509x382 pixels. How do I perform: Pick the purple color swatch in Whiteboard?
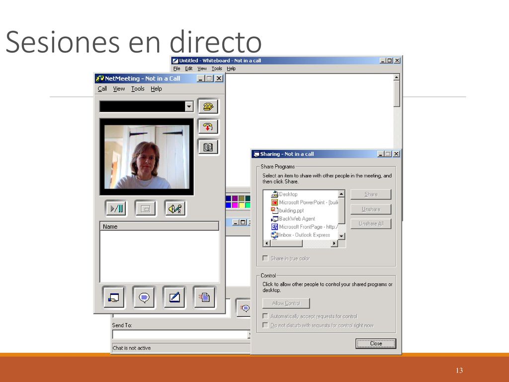click(235, 198)
